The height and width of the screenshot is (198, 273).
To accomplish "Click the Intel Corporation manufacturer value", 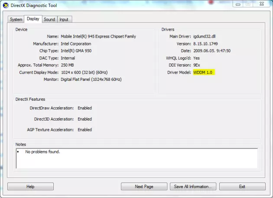I will click(x=76, y=44).
